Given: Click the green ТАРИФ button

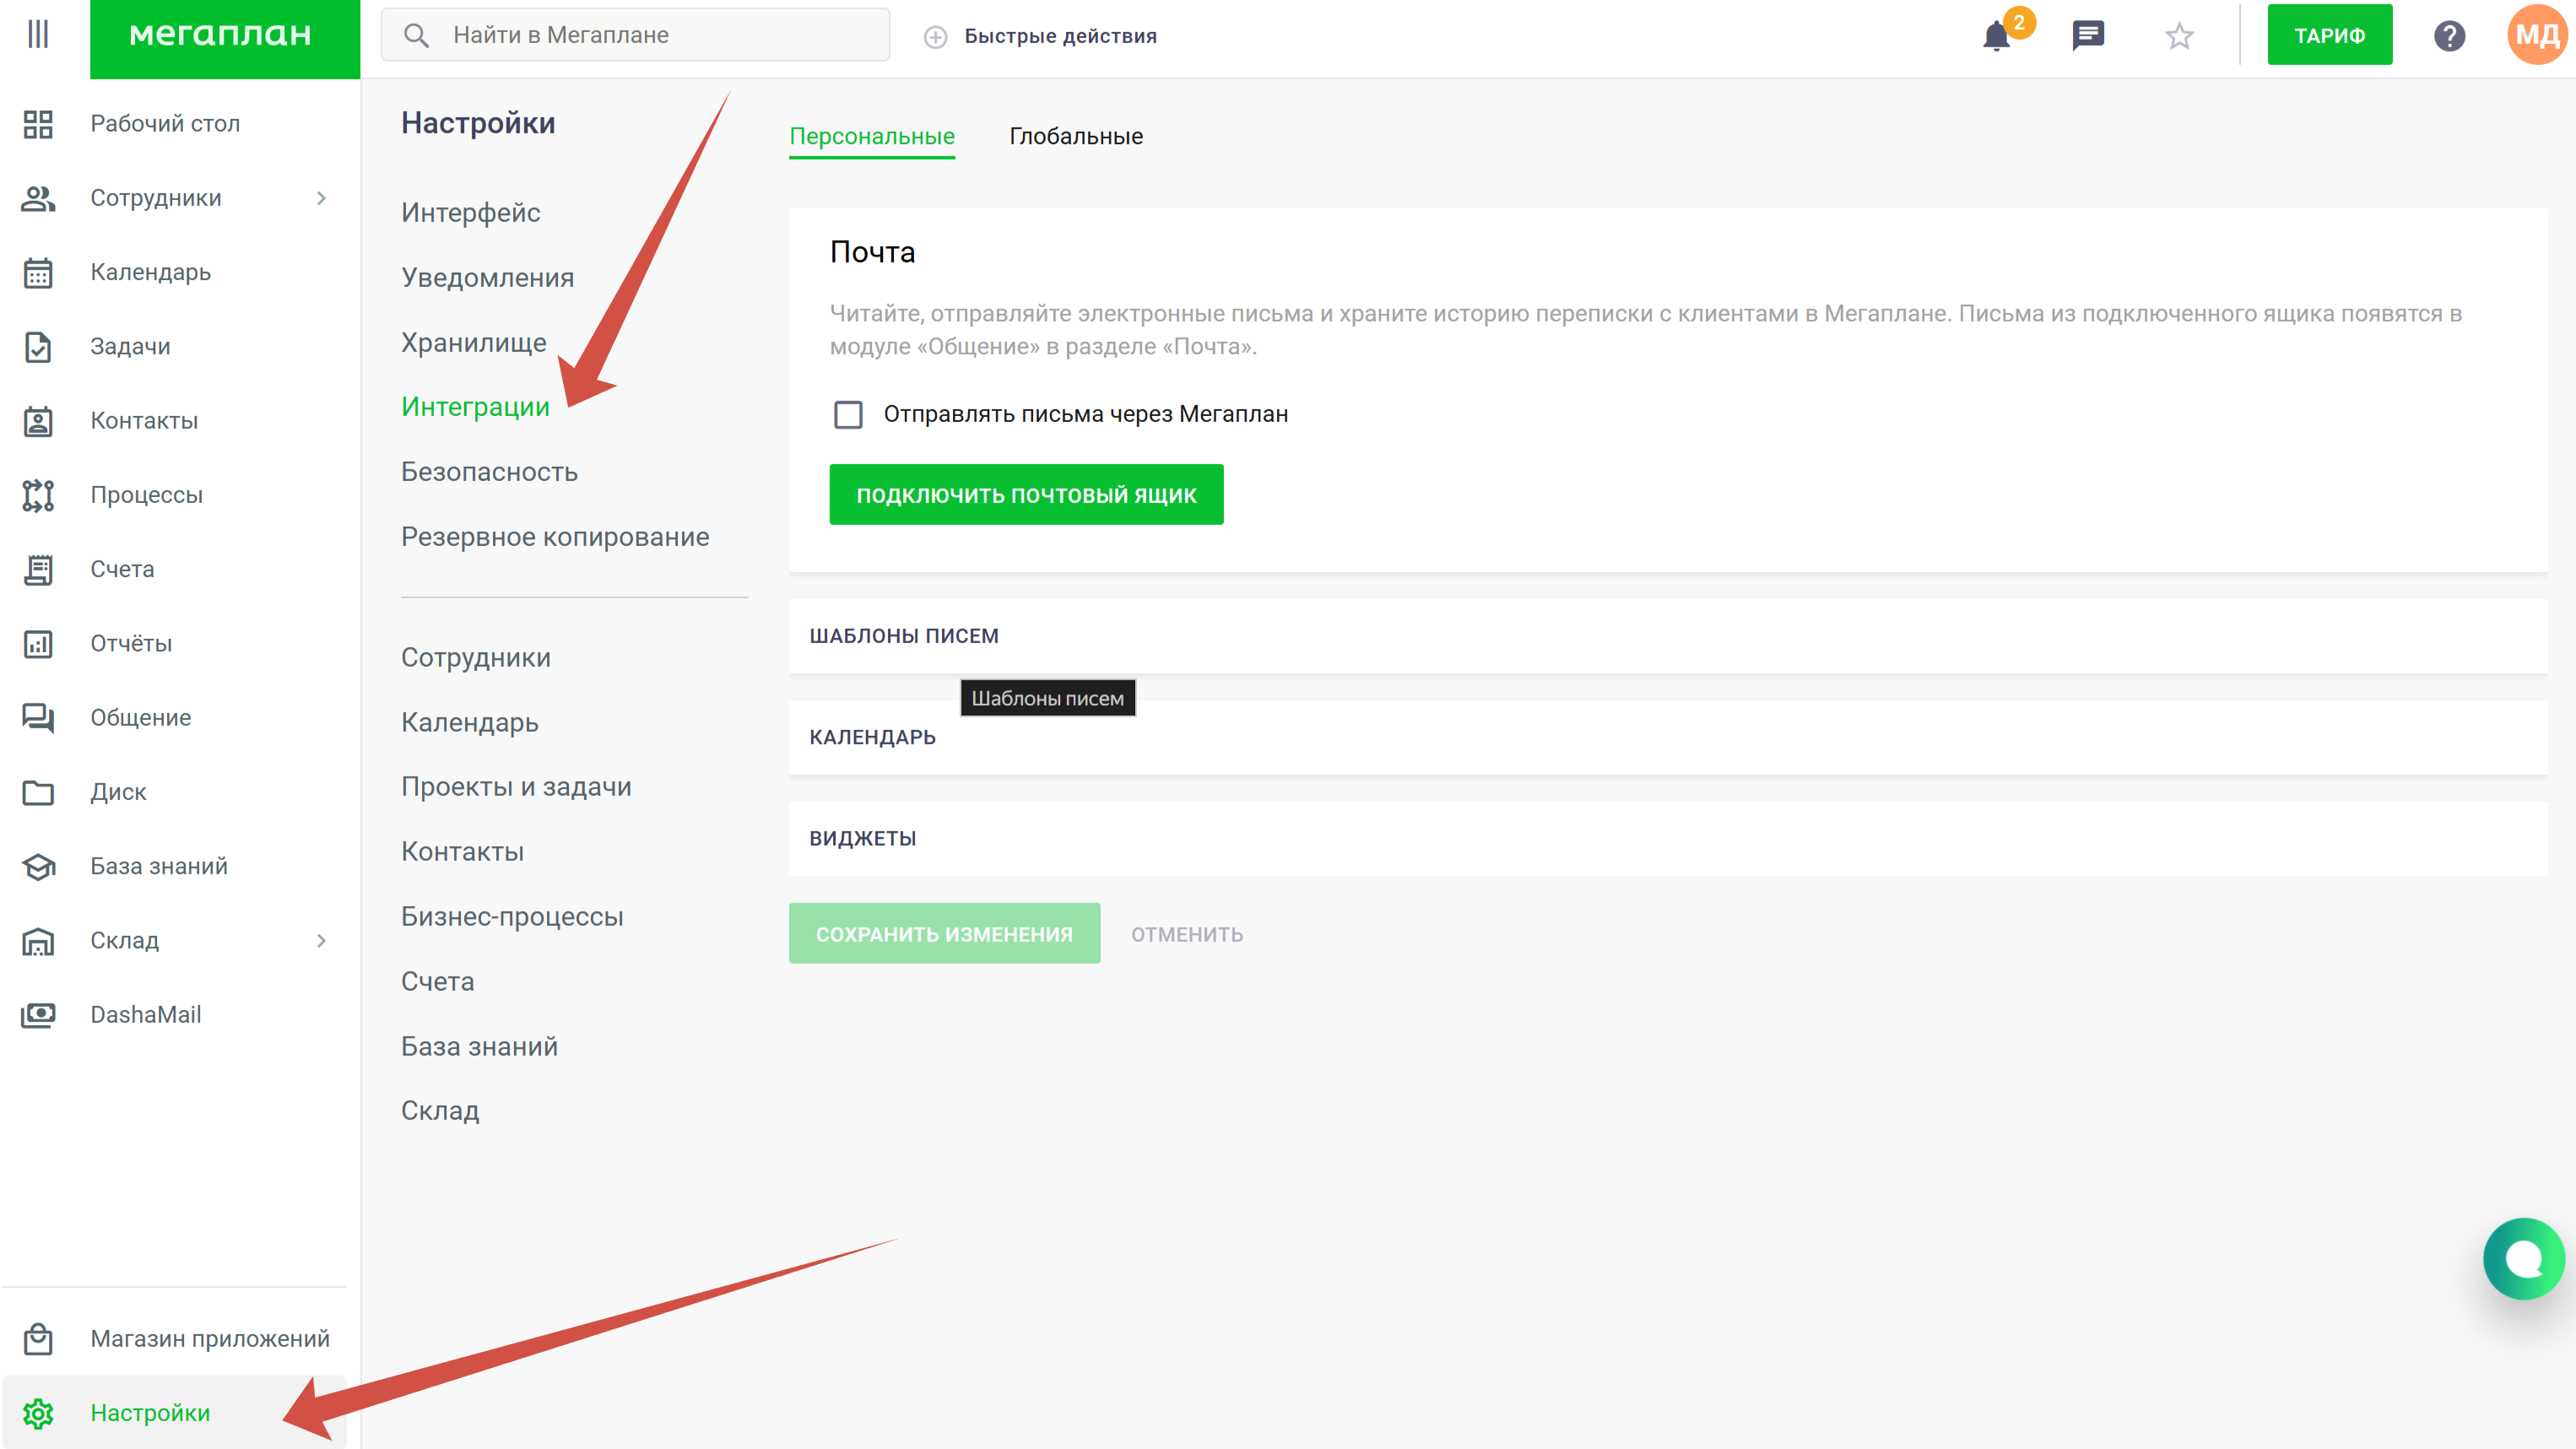Looking at the screenshot, I should (2329, 36).
